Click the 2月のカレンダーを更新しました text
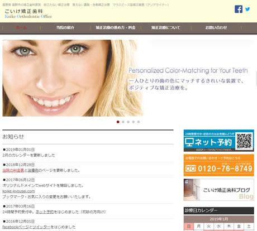257x231 pixels. point(28,155)
